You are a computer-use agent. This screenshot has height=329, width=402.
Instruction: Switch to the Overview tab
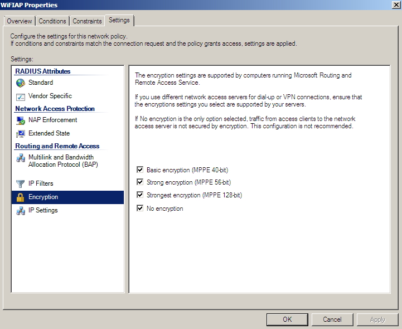coord(20,21)
